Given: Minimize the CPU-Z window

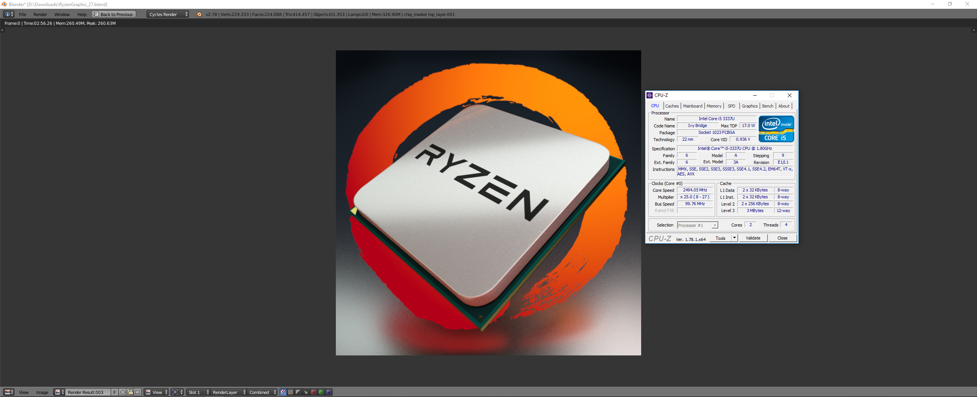Looking at the screenshot, I should [755, 95].
